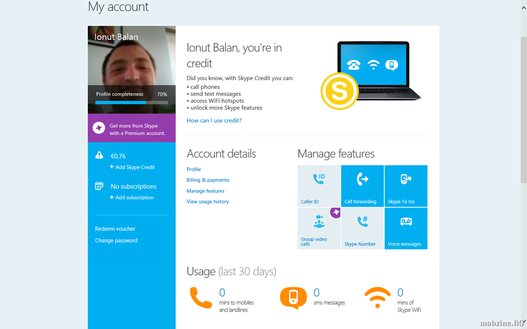Click the 0 sms messages count

point(317,293)
